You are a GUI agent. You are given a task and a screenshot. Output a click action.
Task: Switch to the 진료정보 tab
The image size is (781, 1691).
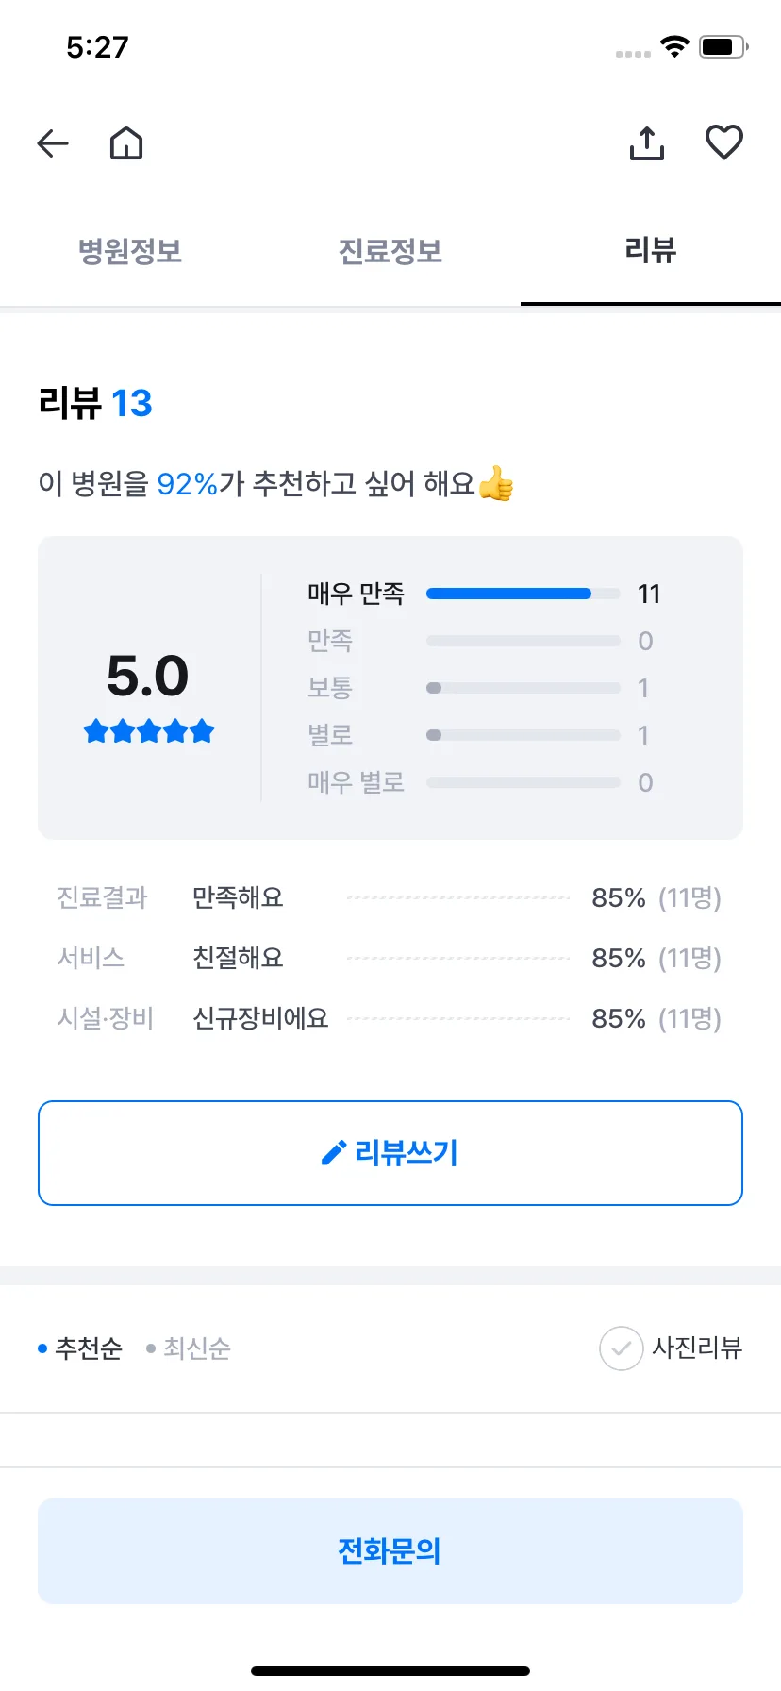tap(390, 251)
